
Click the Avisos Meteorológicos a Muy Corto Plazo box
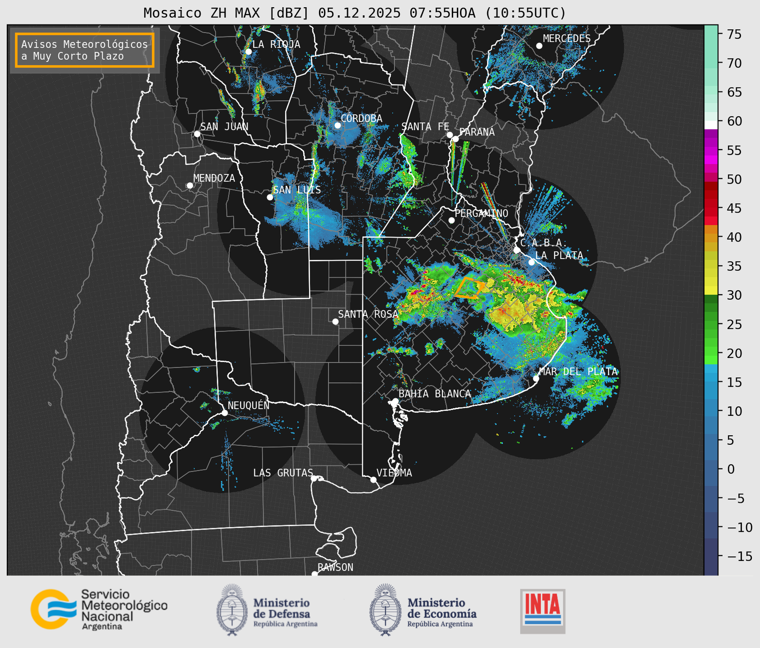point(85,50)
